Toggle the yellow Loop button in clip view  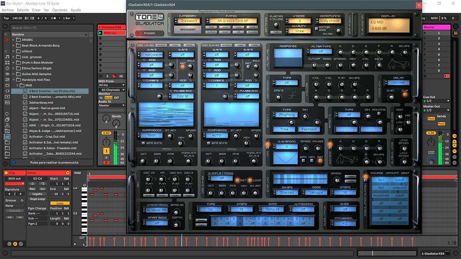(60, 203)
